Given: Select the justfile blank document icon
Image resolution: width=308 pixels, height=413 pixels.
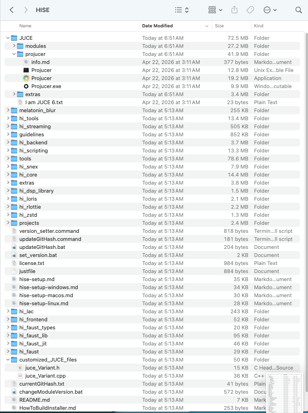Looking at the screenshot, I should click(14, 271).
